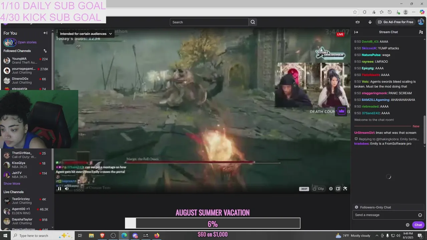Viewport: 427px width, 240px height.
Task: Open browser profile avatar
Action: pyautogui.click(x=406, y=12)
